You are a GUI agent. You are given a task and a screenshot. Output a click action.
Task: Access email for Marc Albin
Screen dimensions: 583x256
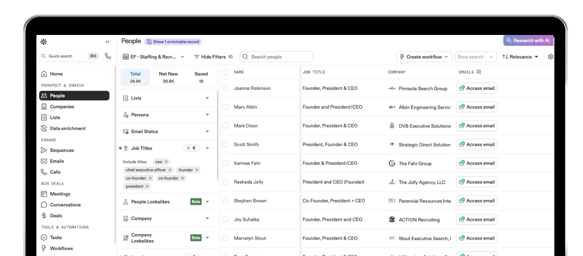click(x=477, y=107)
